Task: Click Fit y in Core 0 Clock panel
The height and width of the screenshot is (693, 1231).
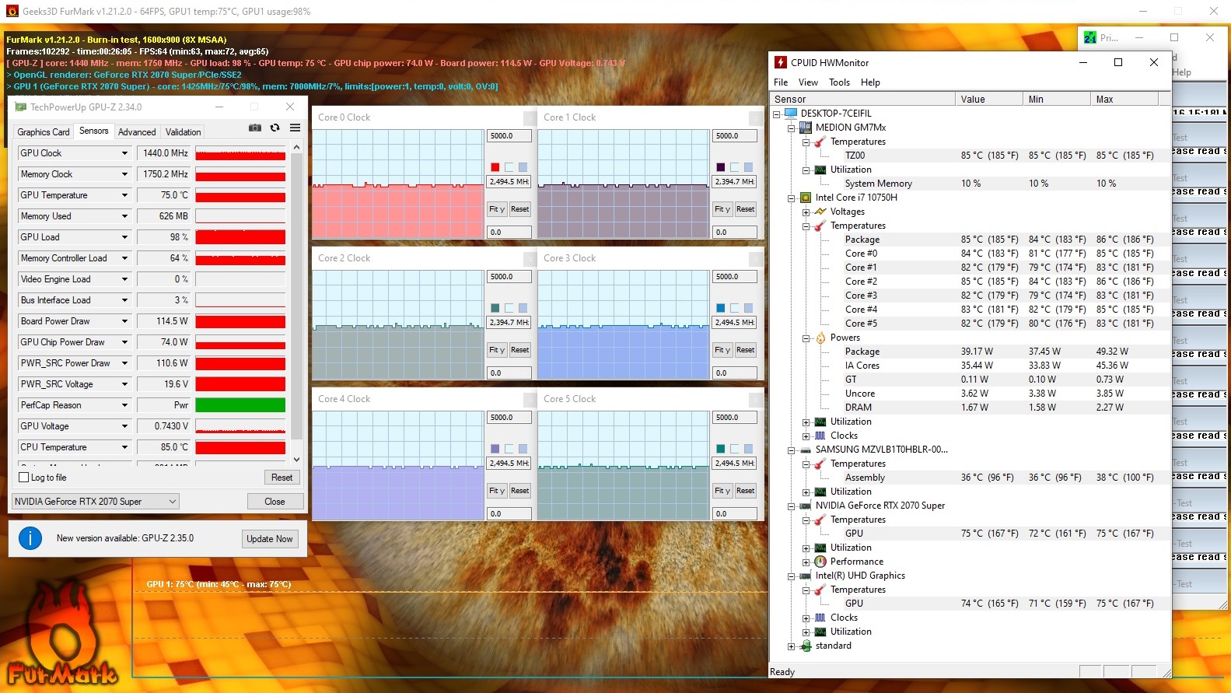Action: tap(497, 209)
